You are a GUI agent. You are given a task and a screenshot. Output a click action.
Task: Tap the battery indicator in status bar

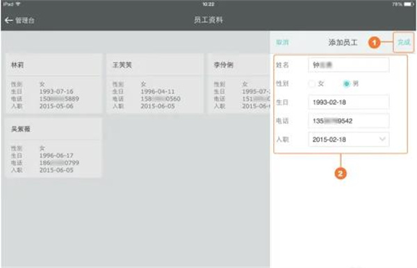coord(409,4)
